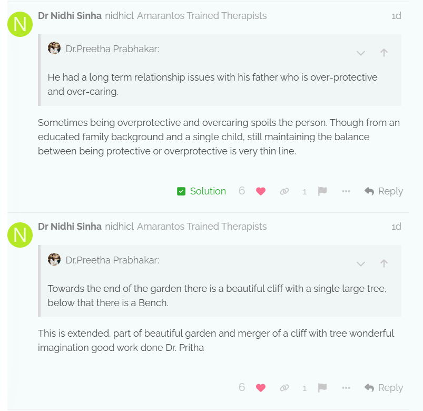Image resolution: width=423 pixels, height=411 pixels.
Task: Show more actions for first post
Action: tap(346, 191)
